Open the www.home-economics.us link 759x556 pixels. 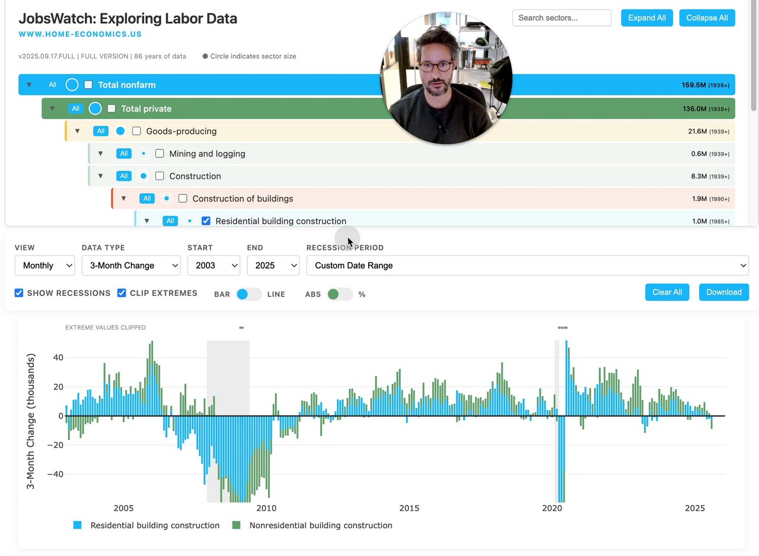(x=80, y=34)
